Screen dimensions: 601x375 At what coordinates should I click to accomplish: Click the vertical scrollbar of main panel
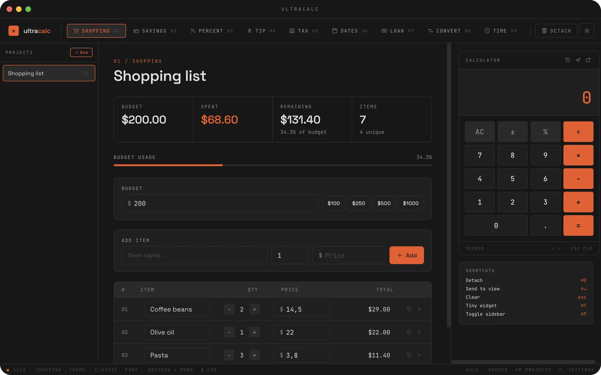pyautogui.click(x=449, y=185)
